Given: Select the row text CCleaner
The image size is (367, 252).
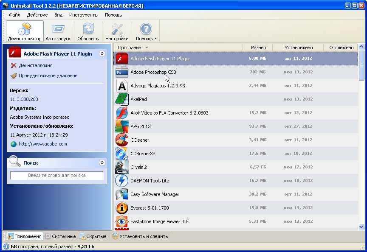Looking at the screenshot, I should point(140,140).
